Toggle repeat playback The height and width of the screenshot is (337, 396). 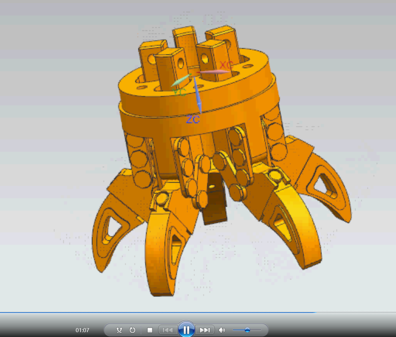point(132,330)
